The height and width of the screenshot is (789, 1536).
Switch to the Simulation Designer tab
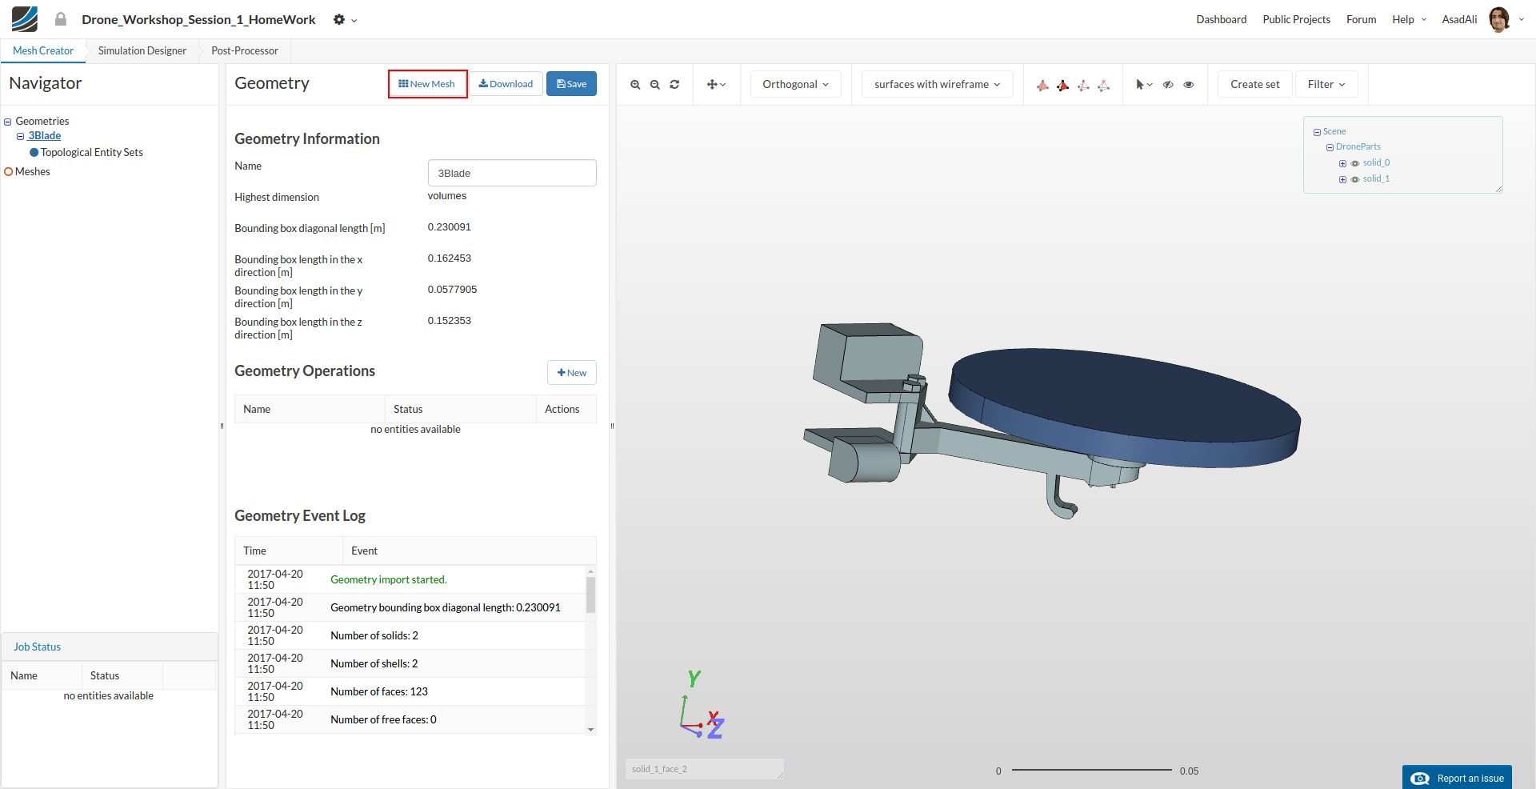pos(142,50)
